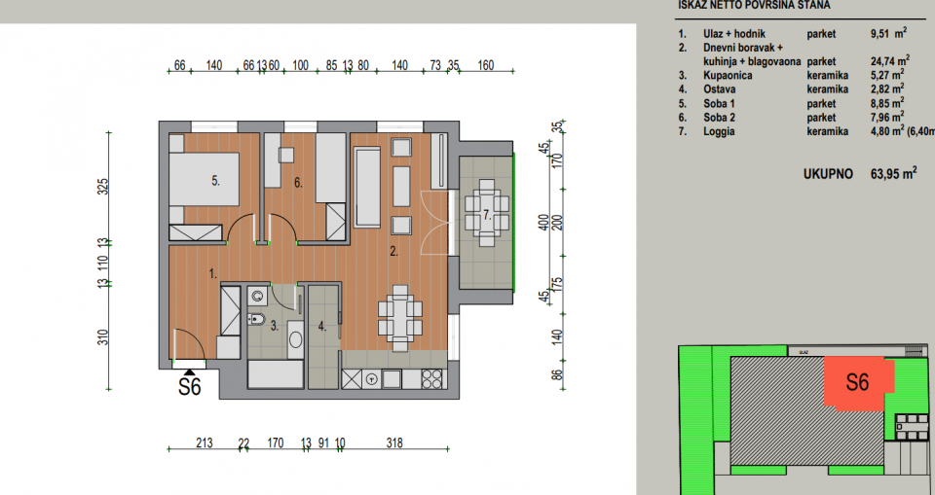Select the red S6 unit on site map
This screenshot has height=495, width=935.
click(859, 383)
